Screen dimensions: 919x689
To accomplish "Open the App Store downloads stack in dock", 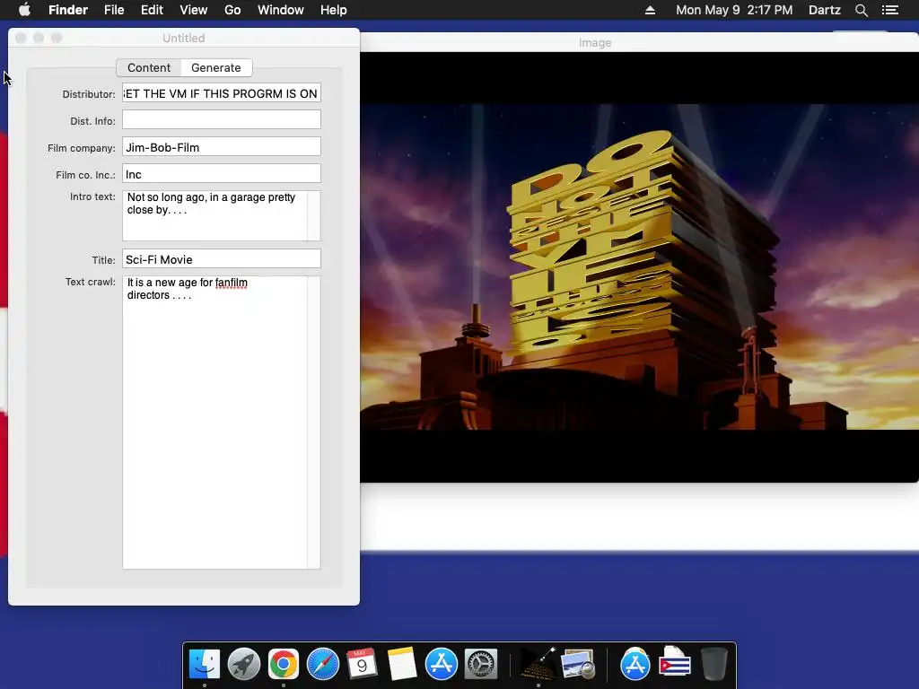I will click(635, 664).
